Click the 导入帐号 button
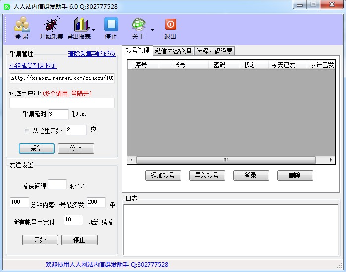This screenshot has height=272, width=346. (x=207, y=176)
